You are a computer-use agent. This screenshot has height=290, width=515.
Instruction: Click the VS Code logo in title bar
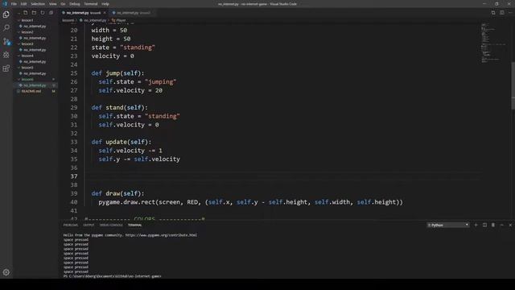[5, 4]
